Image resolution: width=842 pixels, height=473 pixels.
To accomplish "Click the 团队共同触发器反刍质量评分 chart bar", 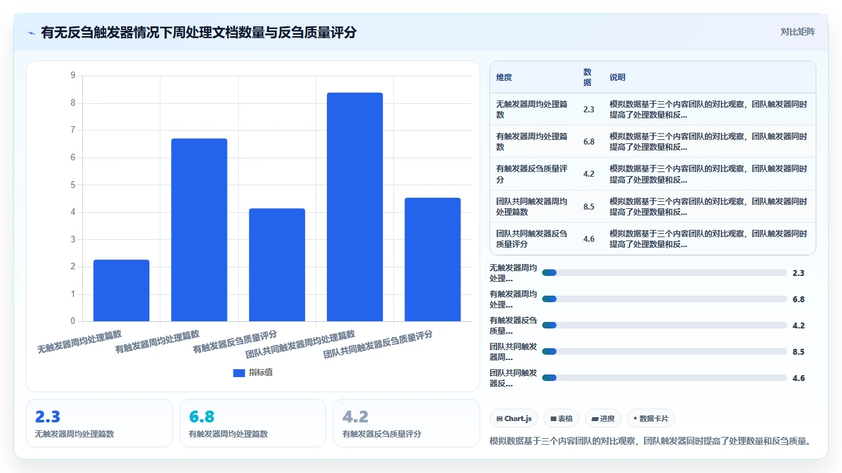I will [x=432, y=259].
